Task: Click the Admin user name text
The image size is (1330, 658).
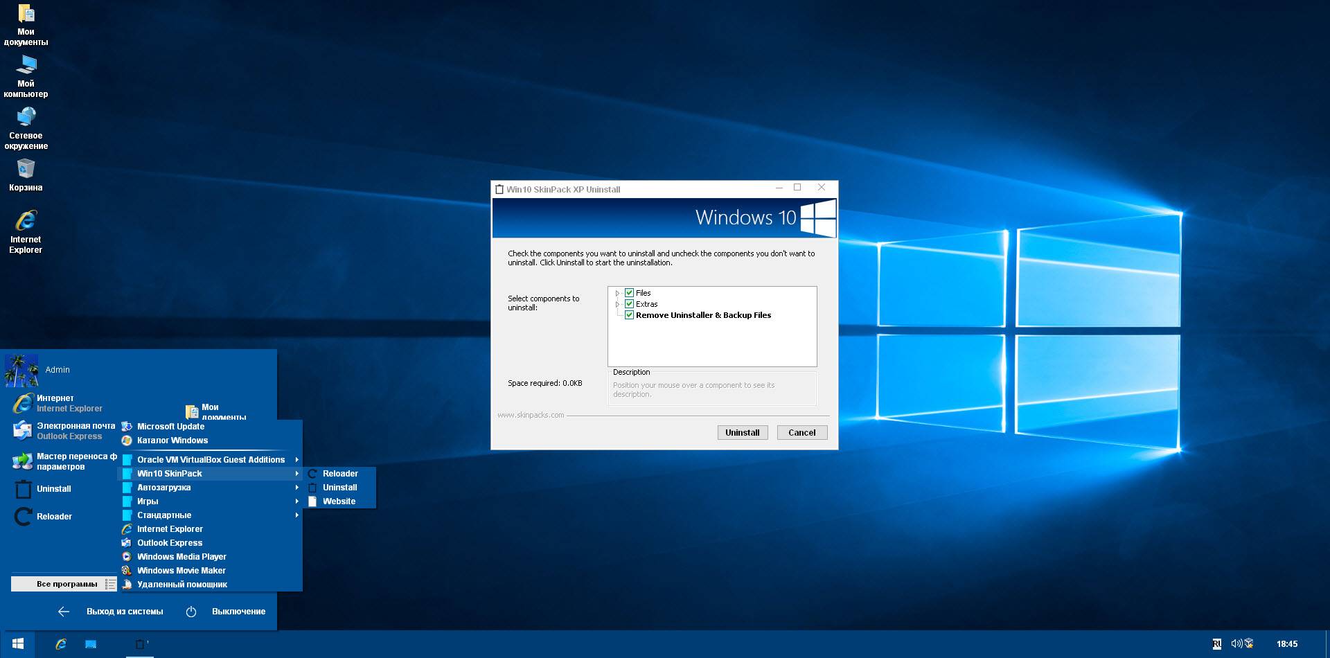Action: point(57,370)
